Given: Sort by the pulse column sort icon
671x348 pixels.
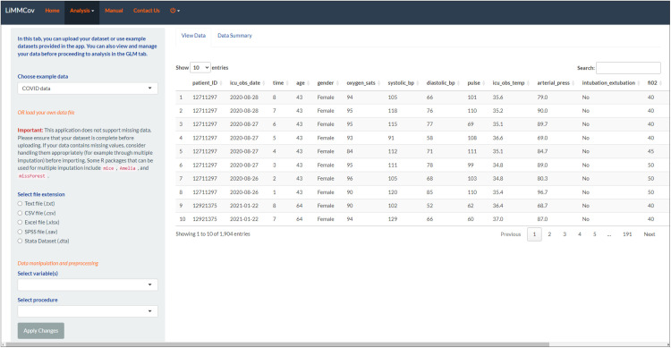Looking at the screenshot, I should (483, 83).
